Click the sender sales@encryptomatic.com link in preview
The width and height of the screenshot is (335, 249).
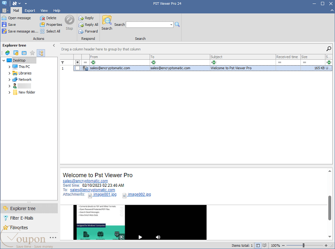[85, 181]
